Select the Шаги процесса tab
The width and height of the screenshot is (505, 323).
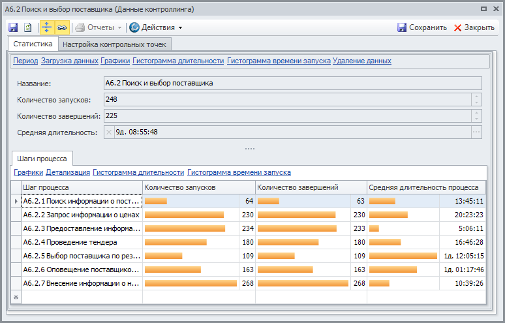click(x=40, y=159)
